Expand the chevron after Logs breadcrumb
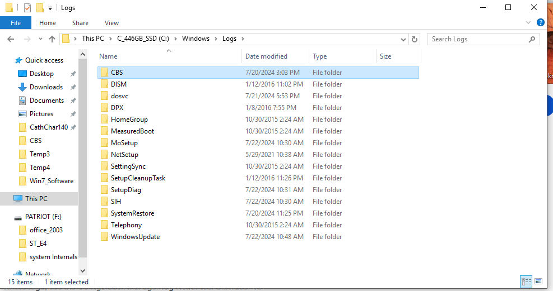 (243, 39)
